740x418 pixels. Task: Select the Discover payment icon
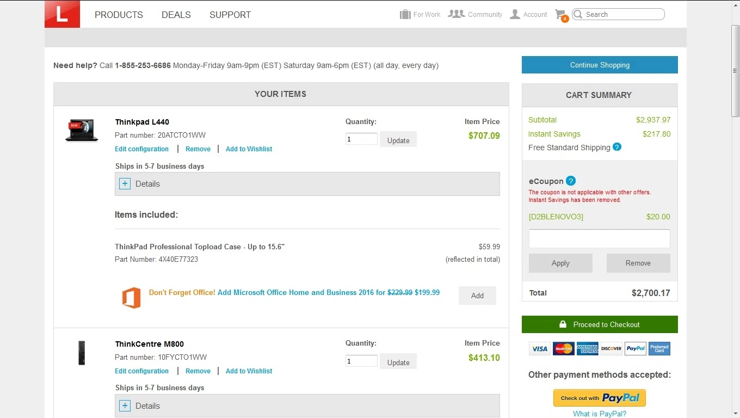tap(612, 348)
